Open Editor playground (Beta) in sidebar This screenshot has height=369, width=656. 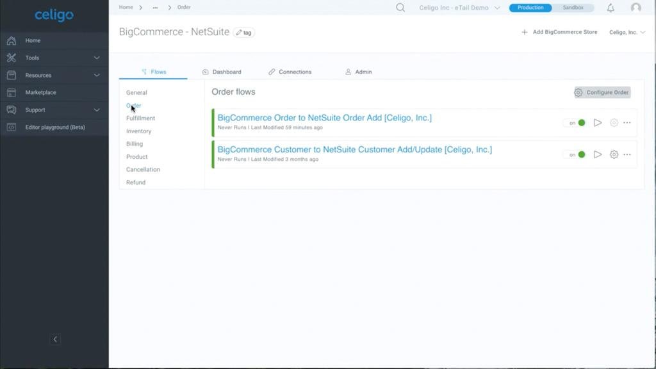[x=54, y=127]
